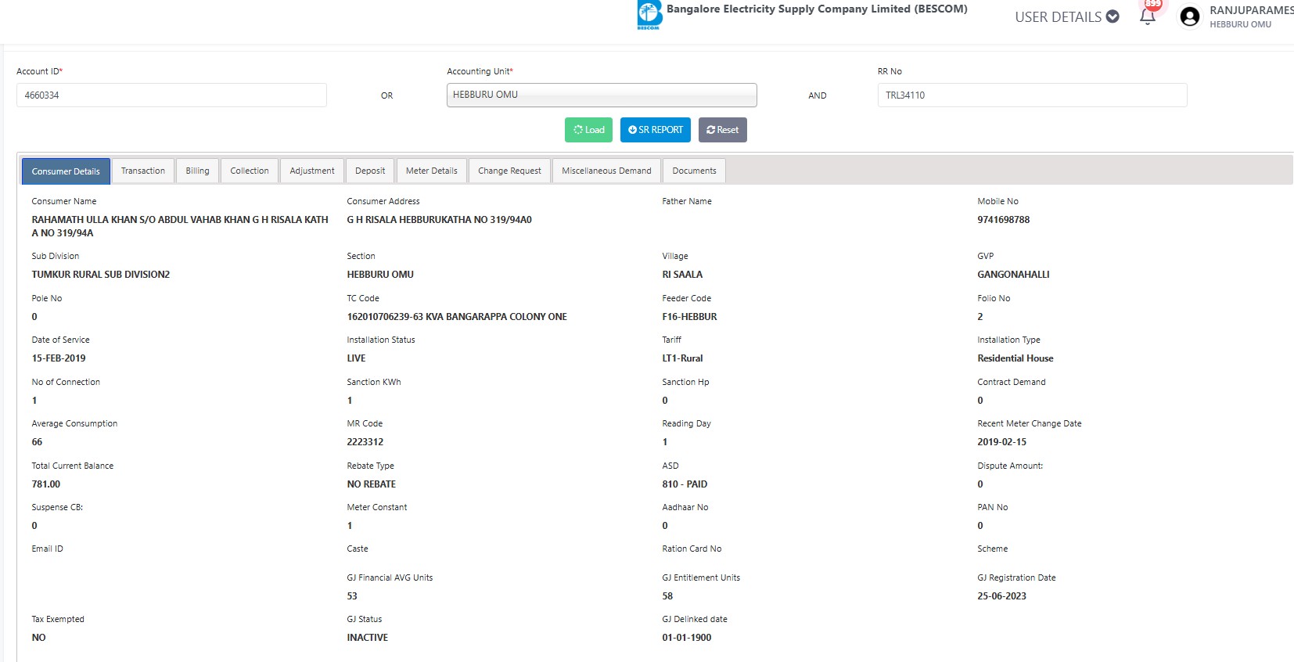Select GJ Delinked date 01-01-1900
Screen dimensions: 1294x662
click(687, 638)
